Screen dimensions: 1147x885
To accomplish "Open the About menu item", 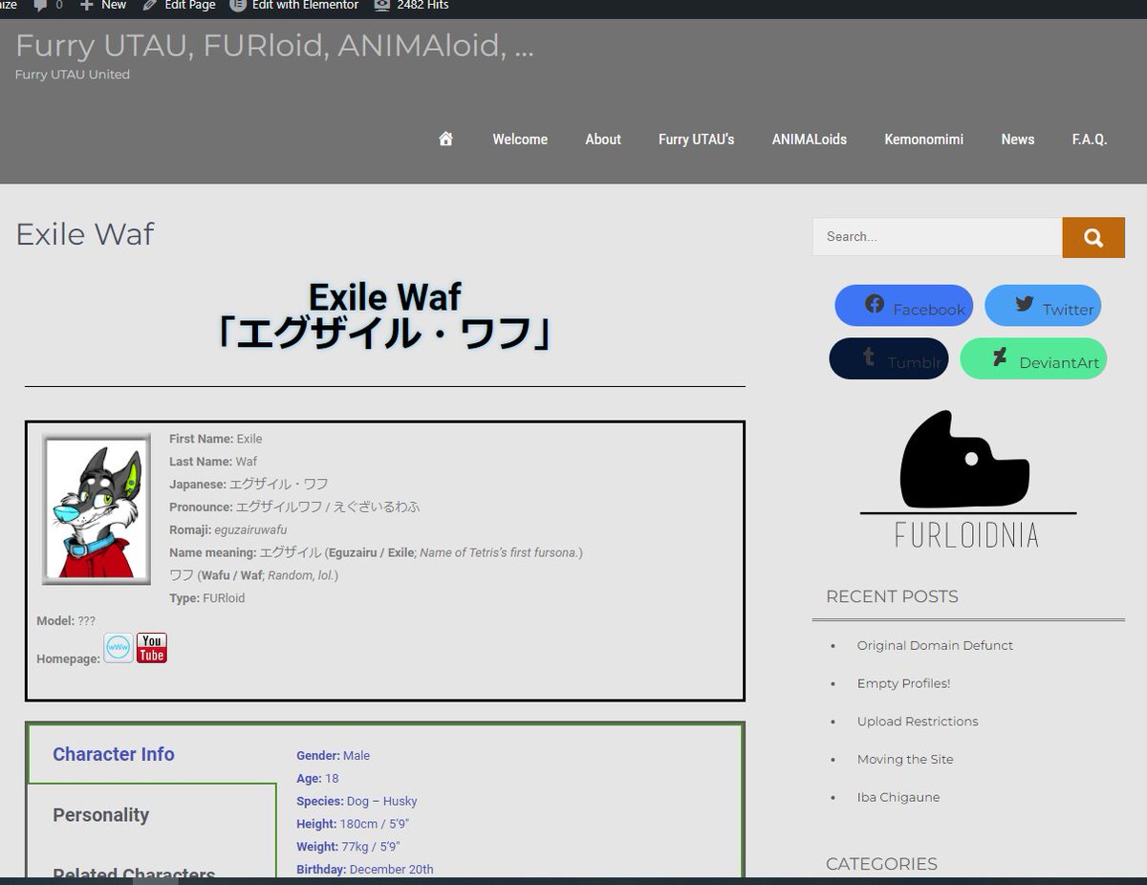I will coord(603,140).
